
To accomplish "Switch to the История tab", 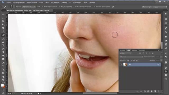I will 122,50.
